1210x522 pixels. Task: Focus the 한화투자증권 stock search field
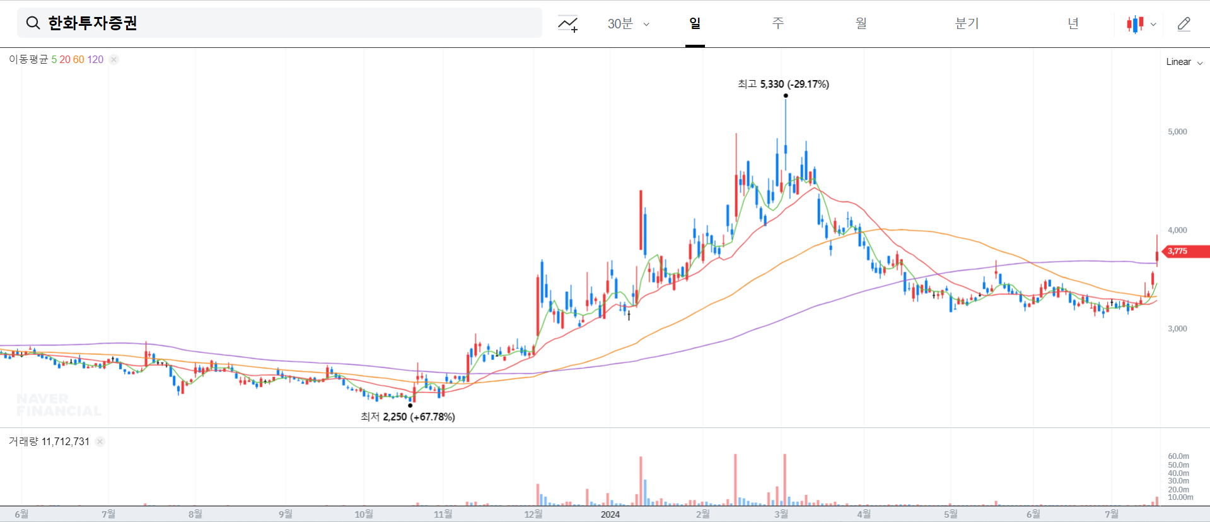279,23
